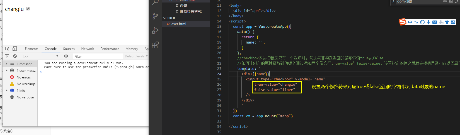Screen dimensions: 460x135
Task: Toggle the punctuation mode icon in IME bar
Action: coord(416,22)
